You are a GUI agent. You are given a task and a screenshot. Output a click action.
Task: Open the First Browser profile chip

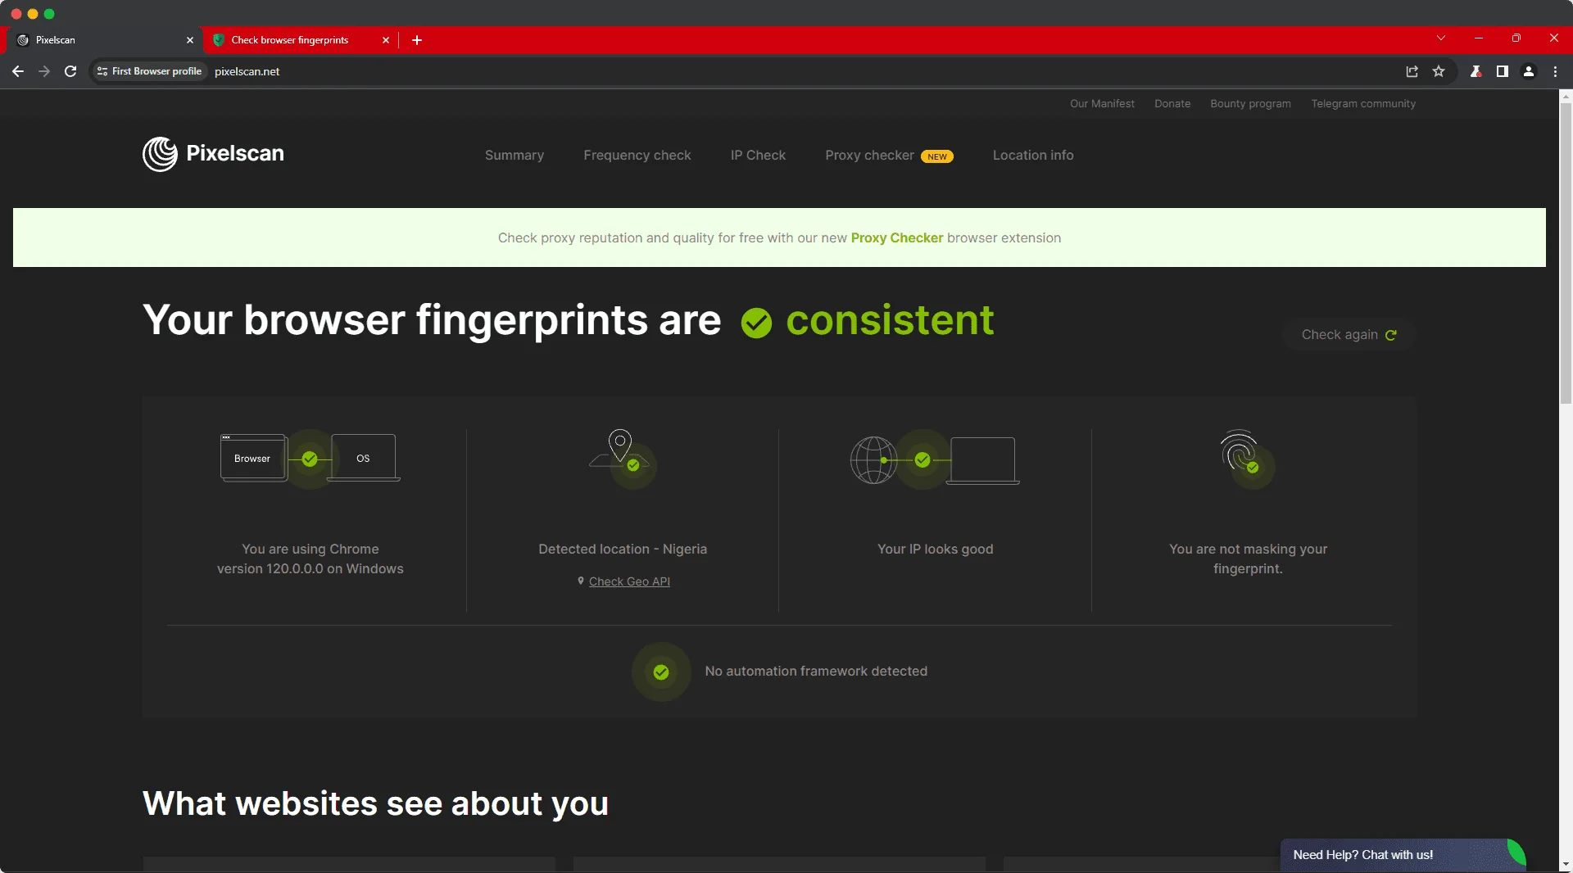(x=149, y=71)
